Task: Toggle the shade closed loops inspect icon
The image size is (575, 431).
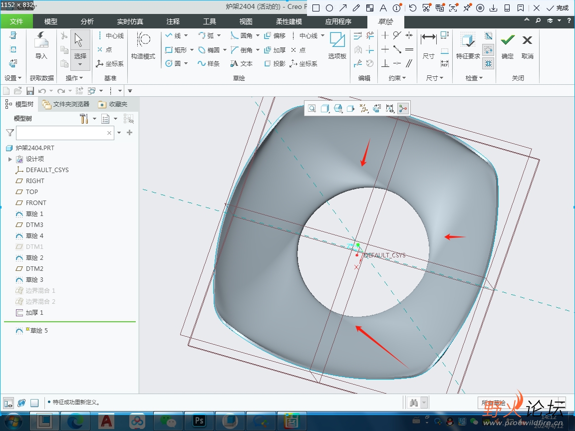Action: coord(488,63)
